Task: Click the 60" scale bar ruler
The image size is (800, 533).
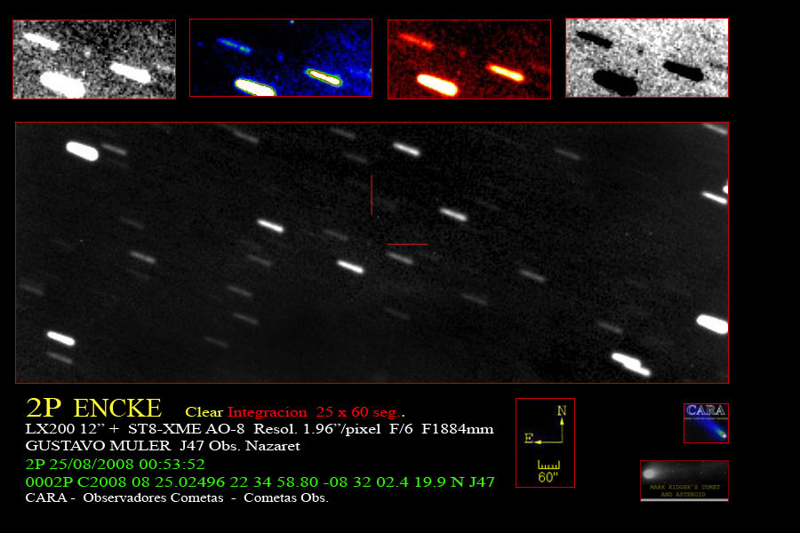Action: point(548,465)
